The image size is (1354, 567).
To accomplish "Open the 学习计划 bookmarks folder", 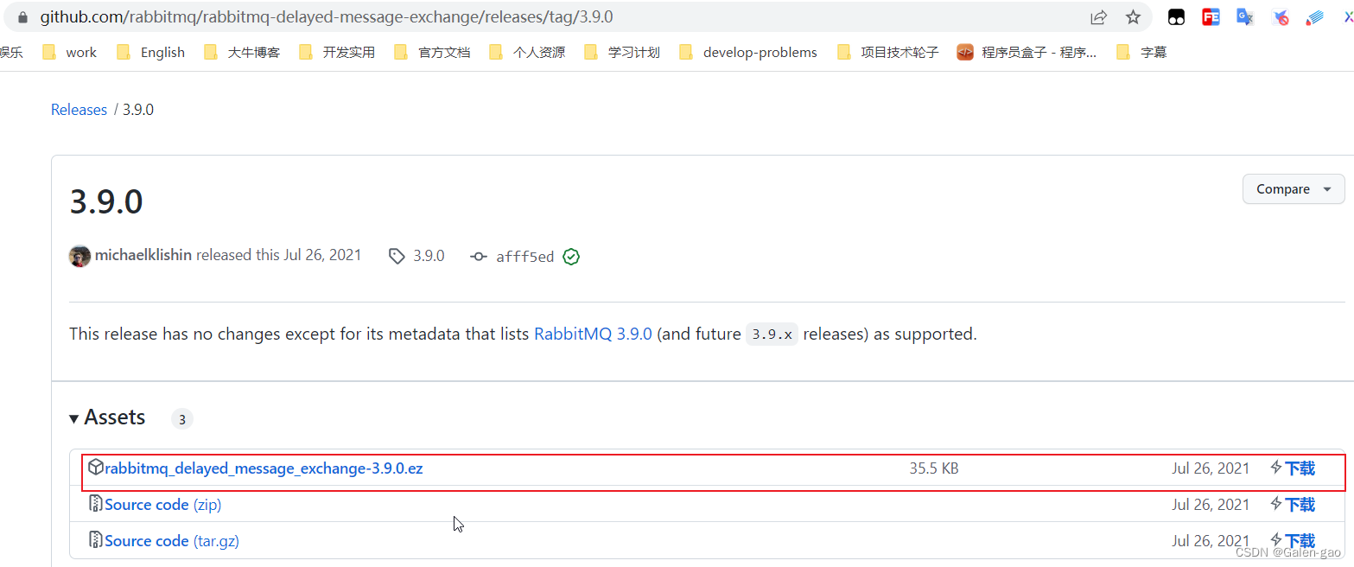I will click(622, 53).
